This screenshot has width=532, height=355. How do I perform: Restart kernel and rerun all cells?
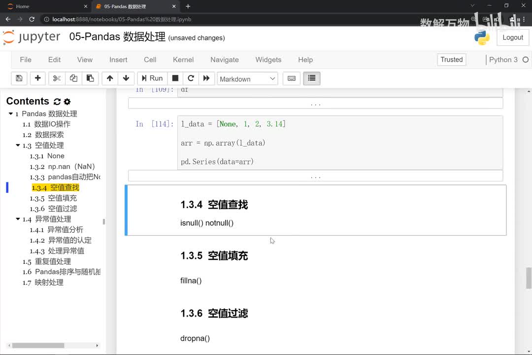click(x=206, y=78)
